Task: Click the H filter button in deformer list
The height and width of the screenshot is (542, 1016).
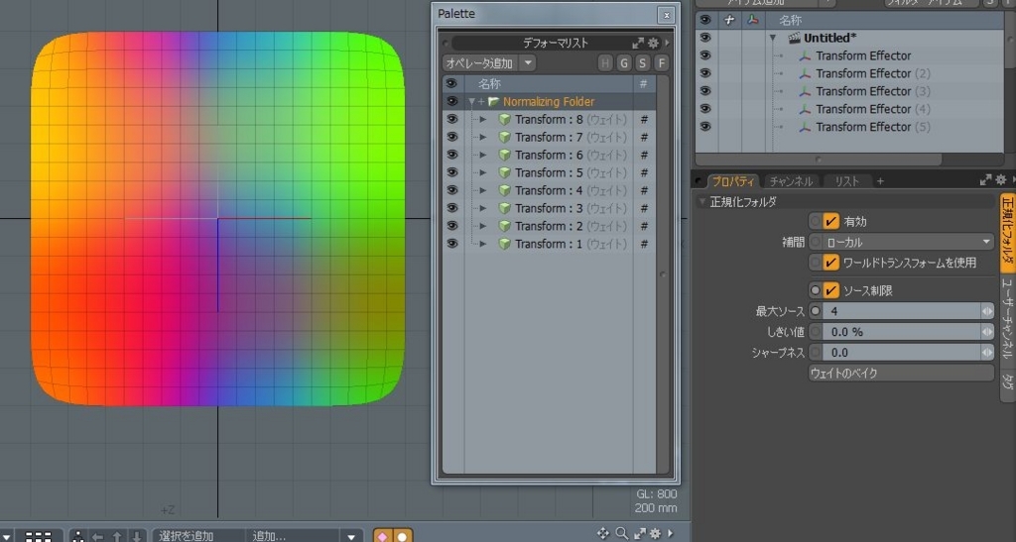Action: point(605,62)
